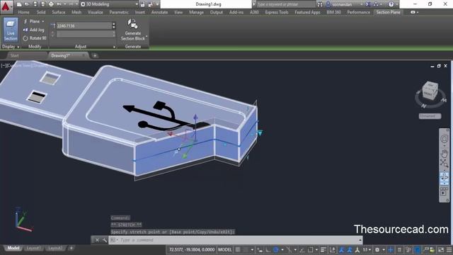The width and height of the screenshot is (453, 255).
Task: Open the signed-in user account menu
Action: [x=344, y=4]
